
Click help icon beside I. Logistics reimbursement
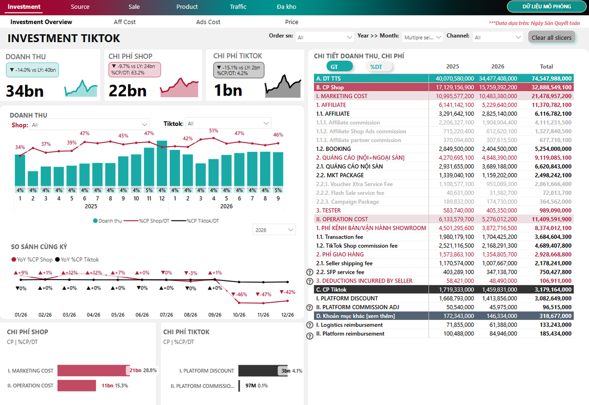[309, 325]
